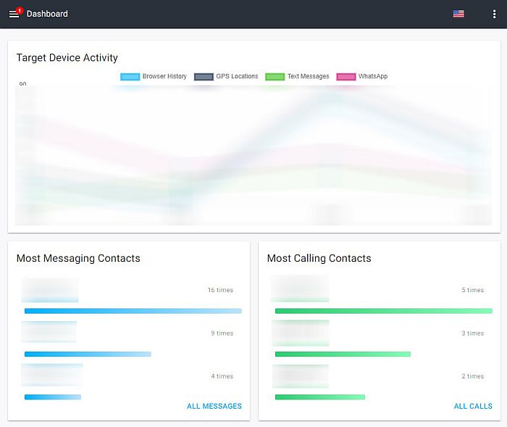
Task: Click the GPS Locations dark legend swatch
Action: [x=204, y=77]
